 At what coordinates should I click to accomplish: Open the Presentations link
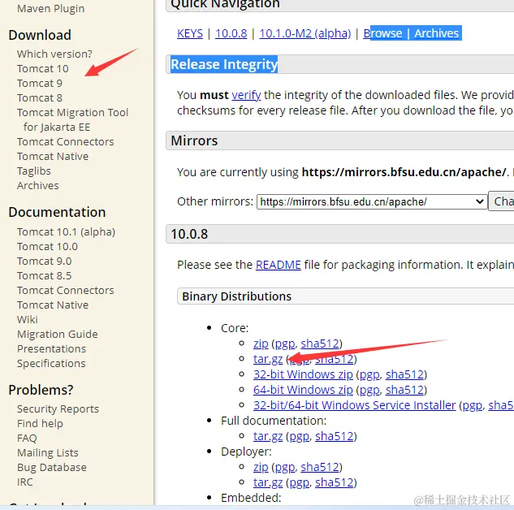click(x=51, y=348)
